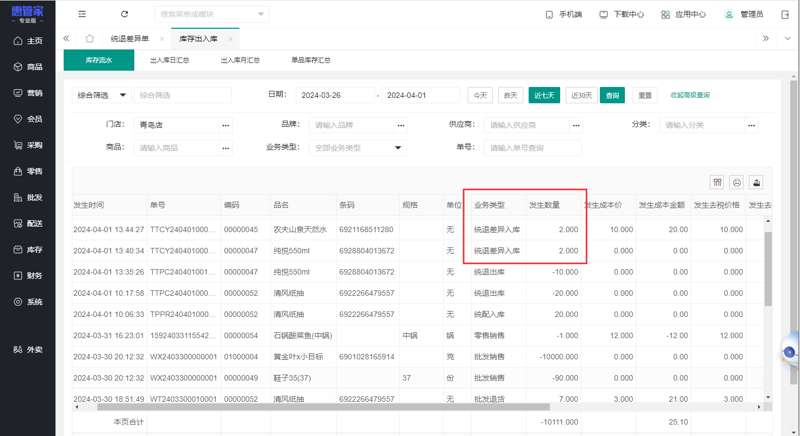800x436 pixels.
Task: Focus the 单号 query input
Action: click(x=533, y=148)
